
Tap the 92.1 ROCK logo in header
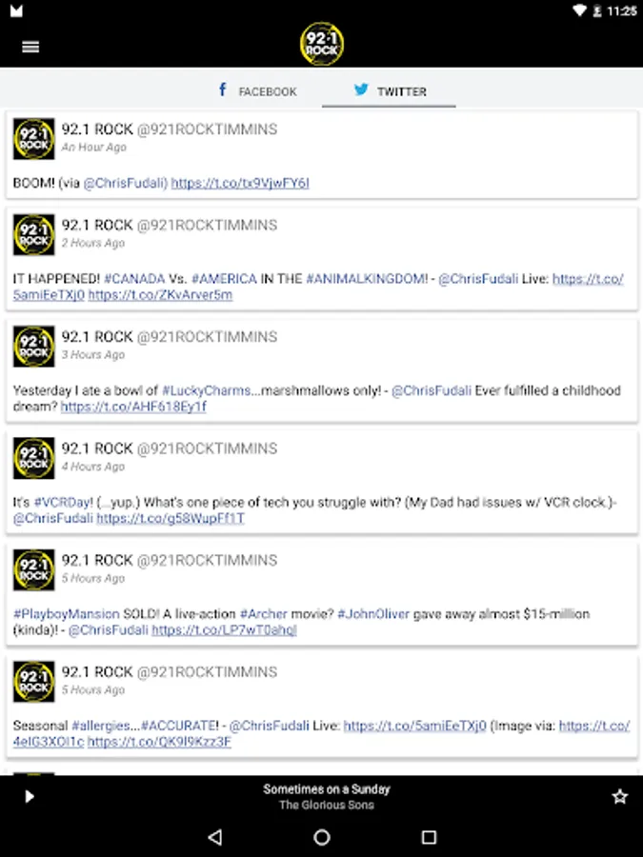322,44
